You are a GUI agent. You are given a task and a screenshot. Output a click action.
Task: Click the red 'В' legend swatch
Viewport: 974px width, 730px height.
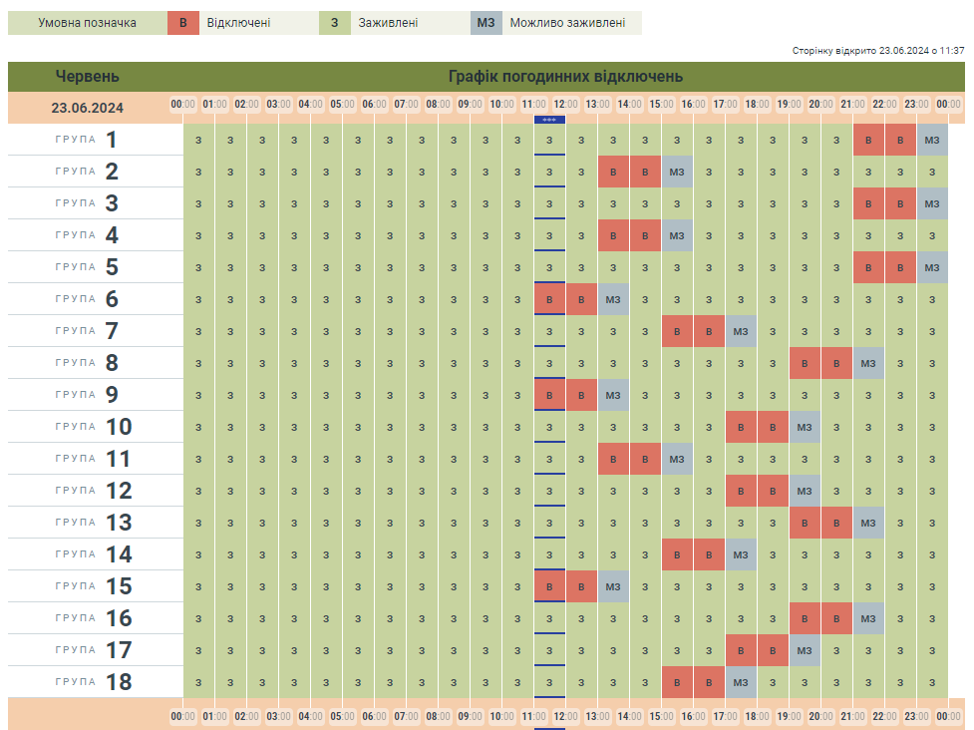coord(182,23)
